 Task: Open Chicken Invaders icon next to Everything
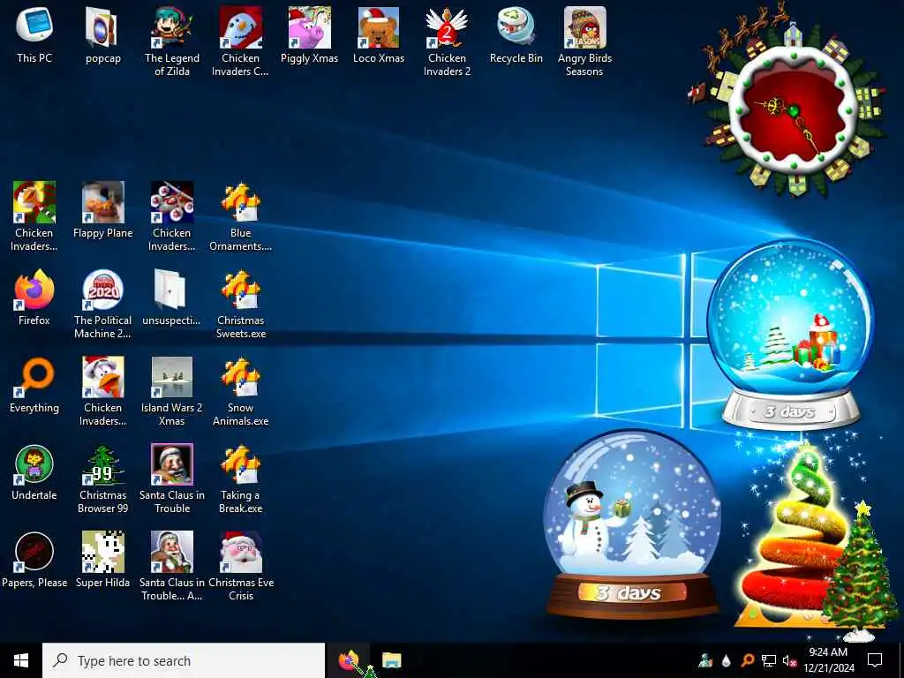pos(102,391)
